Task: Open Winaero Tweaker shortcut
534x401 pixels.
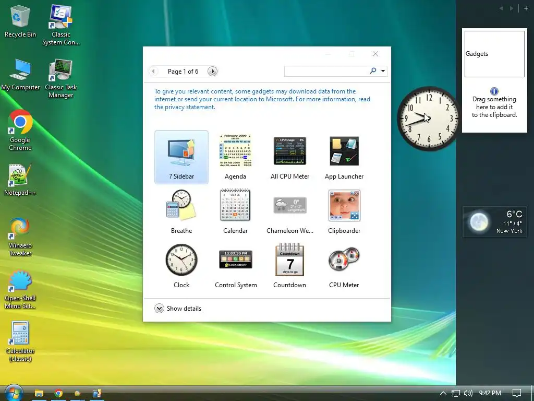Action: pyautogui.click(x=20, y=237)
